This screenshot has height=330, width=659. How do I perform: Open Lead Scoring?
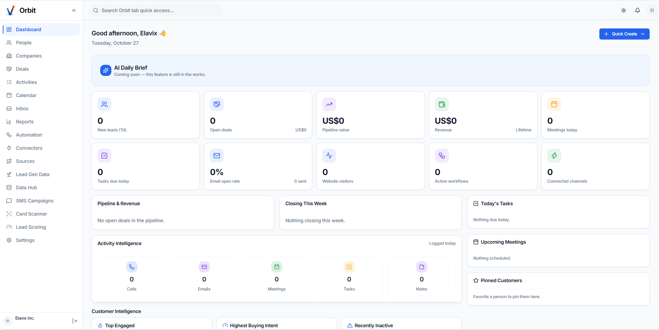[x=41, y=227]
